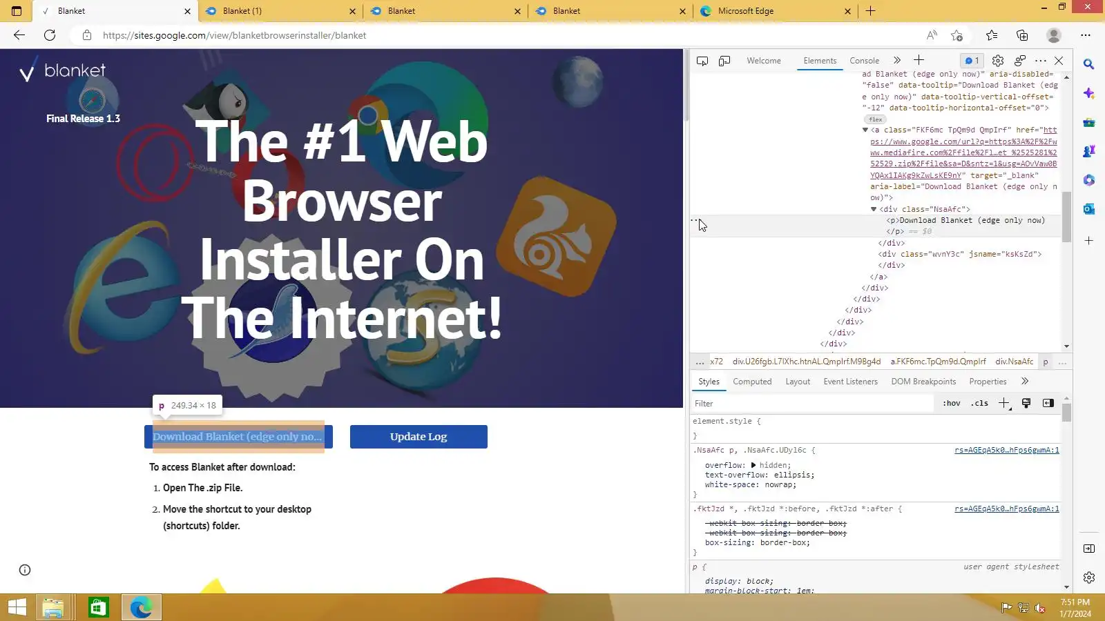
Task: Expand the overflow hidden shorthand triangle
Action: point(753,465)
